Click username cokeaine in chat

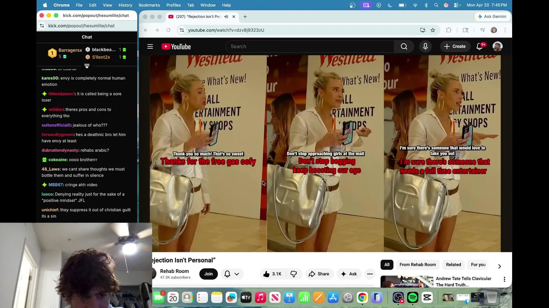58,160
